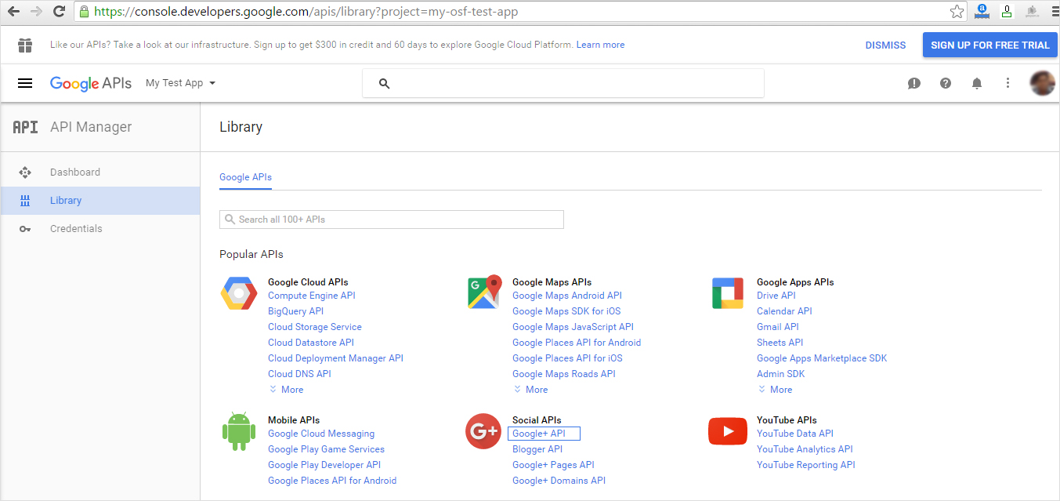This screenshot has width=1060, height=501.
Task: Open Drive API
Action: 776,296
